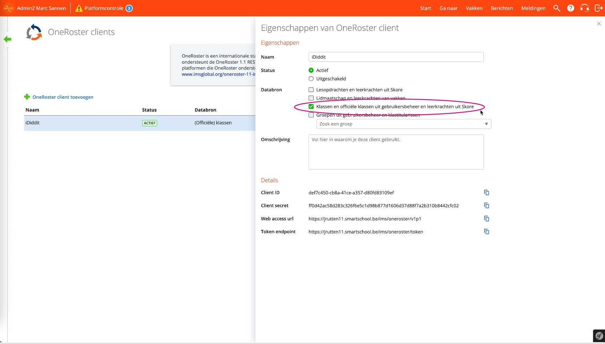
Task: Select the Uitgeschakeld status option
Action: pos(311,79)
